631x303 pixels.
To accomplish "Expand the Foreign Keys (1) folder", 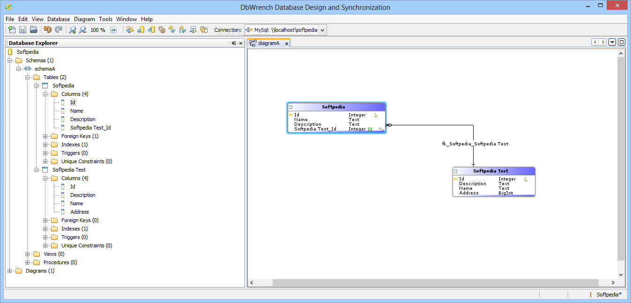I will click(x=45, y=136).
